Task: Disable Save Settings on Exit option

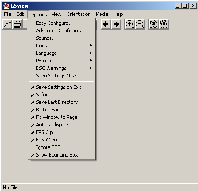Action: point(62,87)
